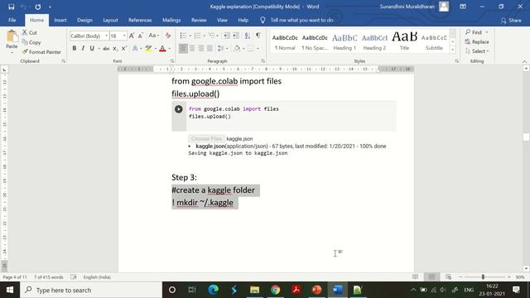The image size is (530, 298).
Task: Apply the Heading 1 style
Action: click(x=344, y=41)
